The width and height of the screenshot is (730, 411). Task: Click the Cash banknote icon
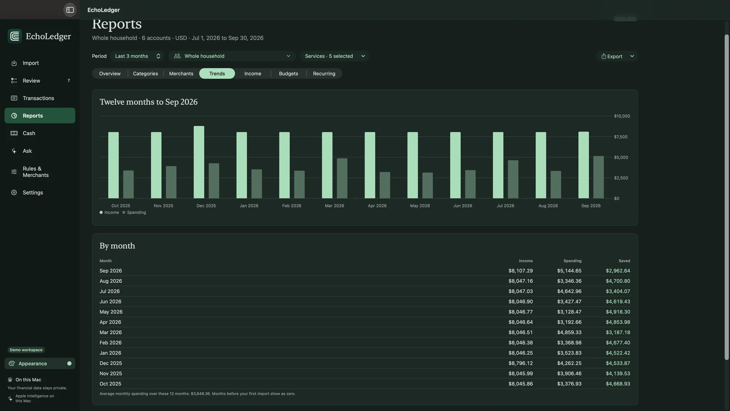[14, 133]
